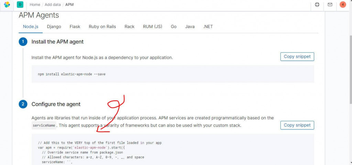Go to Home breadcrumb
352x165 pixels.
(x=35, y=4)
